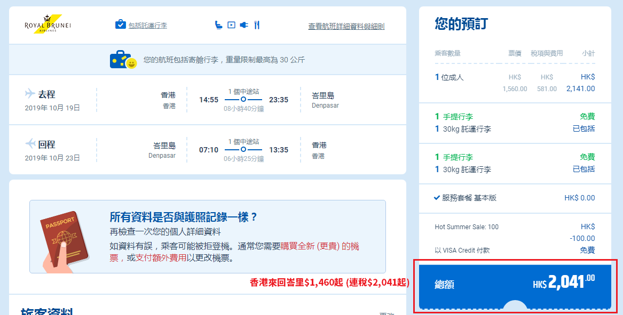Click the meal fork-and-knife icon
Viewport: 623px width, 315px height.
[257, 25]
